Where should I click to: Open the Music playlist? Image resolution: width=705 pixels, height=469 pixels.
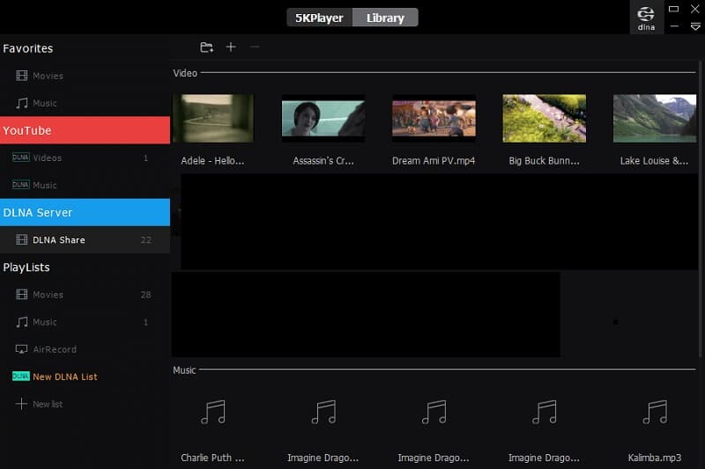click(x=85, y=322)
